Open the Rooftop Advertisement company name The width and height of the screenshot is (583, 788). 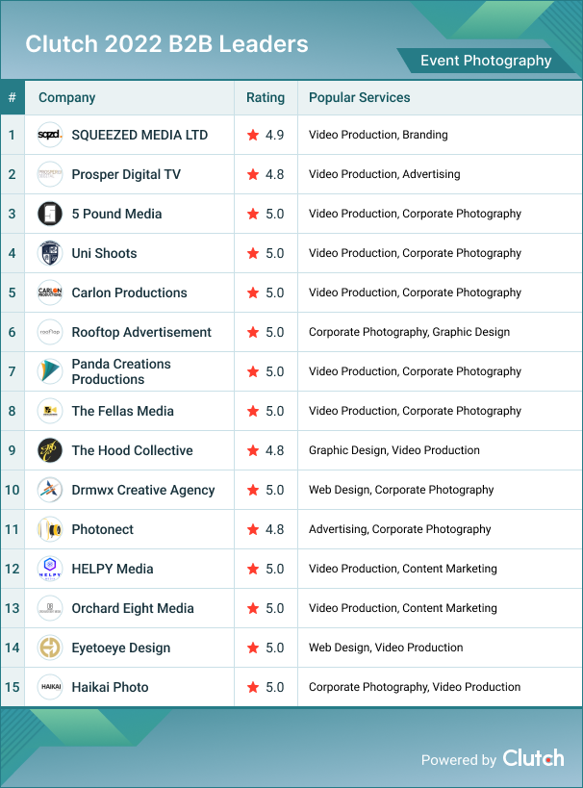click(x=141, y=332)
